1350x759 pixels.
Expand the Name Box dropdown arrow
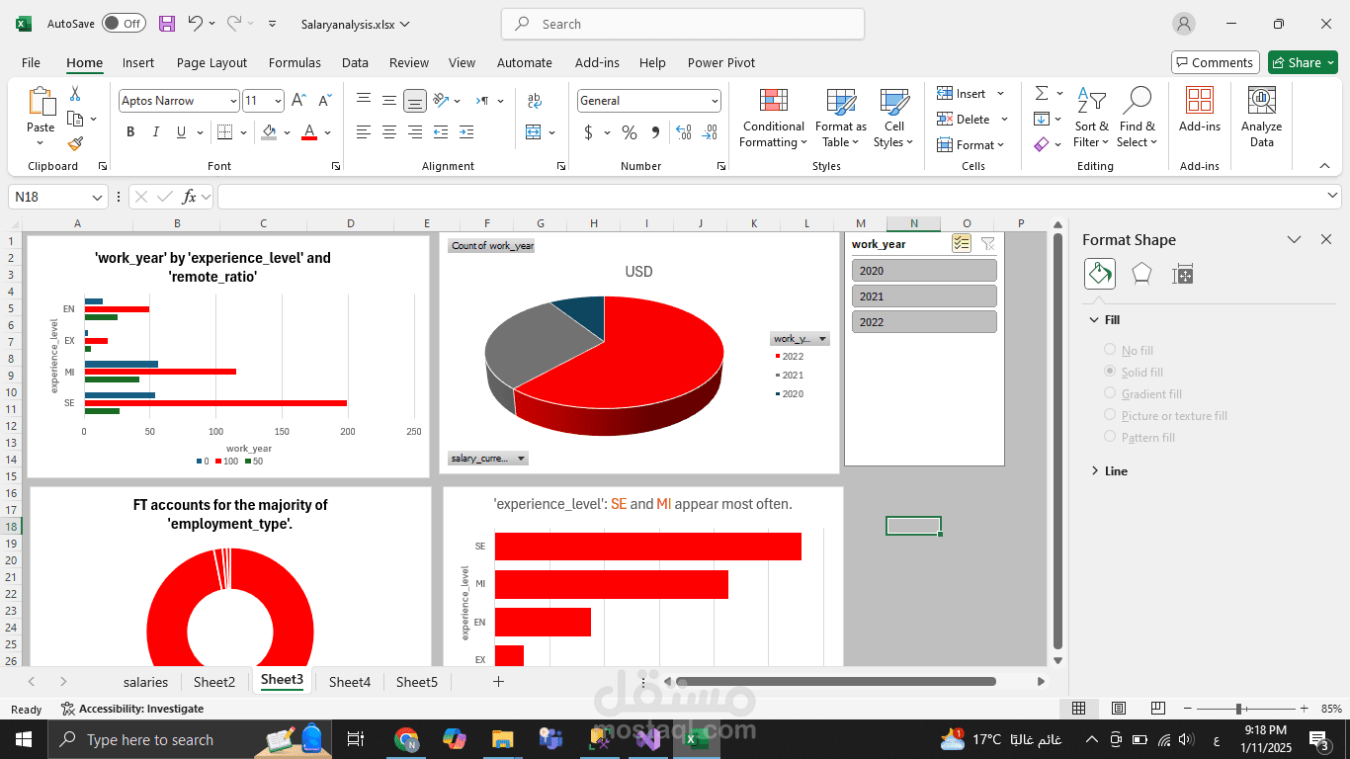click(x=97, y=197)
